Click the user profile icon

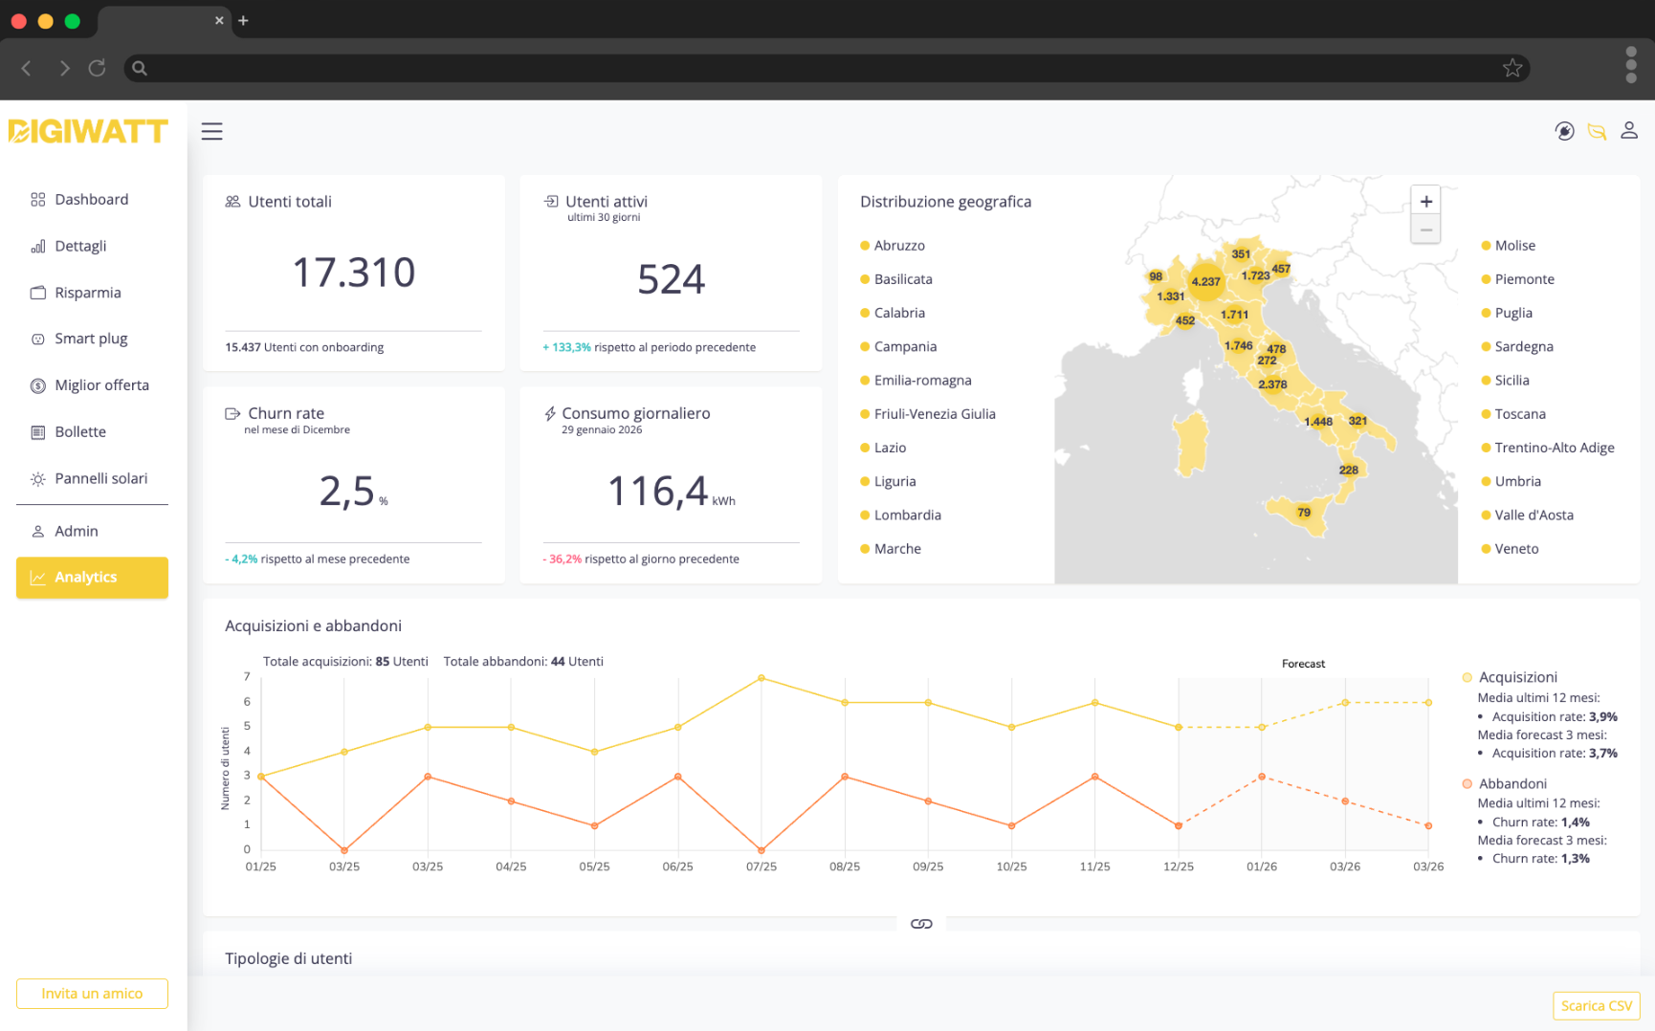pos(1628,131)
